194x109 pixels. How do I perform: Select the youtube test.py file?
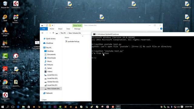coord(72,41)
